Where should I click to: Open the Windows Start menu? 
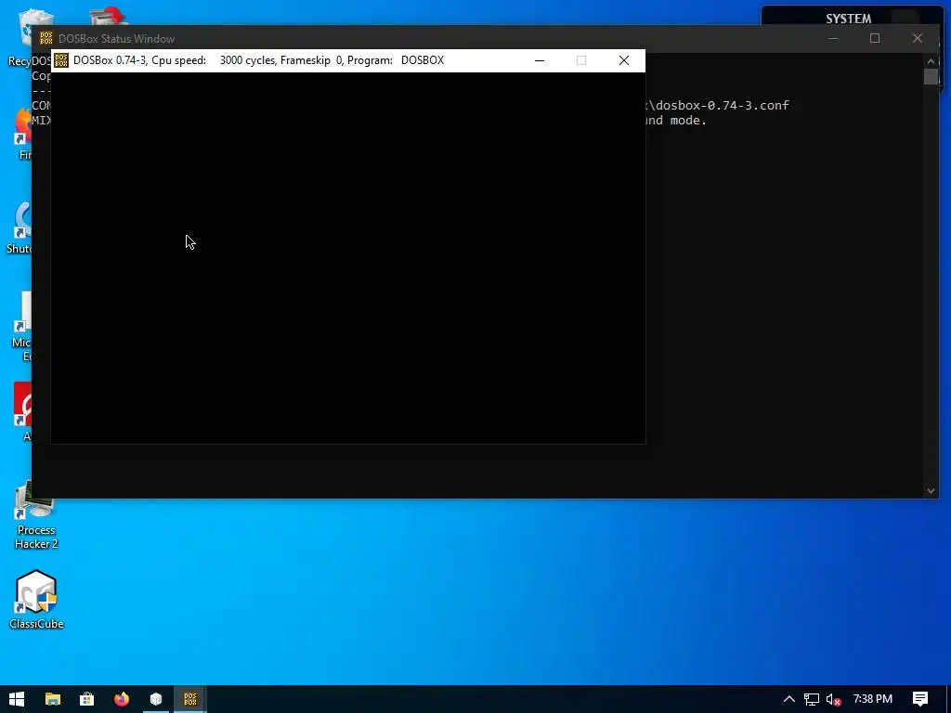[17, 699]
